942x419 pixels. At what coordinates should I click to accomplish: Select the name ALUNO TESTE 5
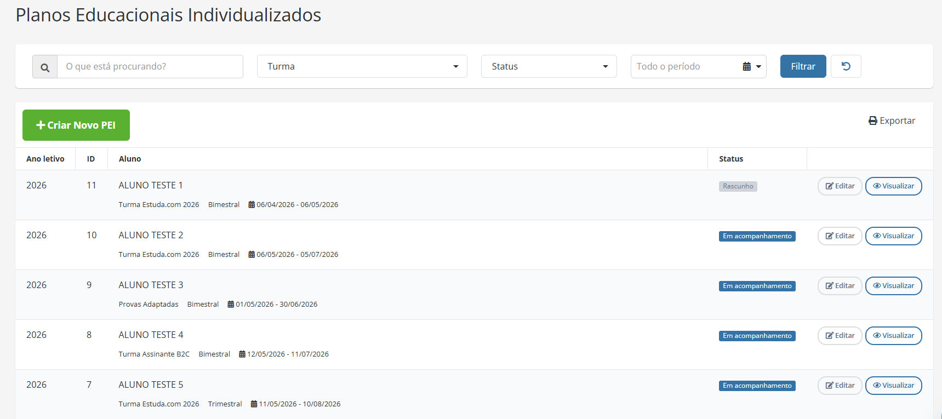point(151,384)
